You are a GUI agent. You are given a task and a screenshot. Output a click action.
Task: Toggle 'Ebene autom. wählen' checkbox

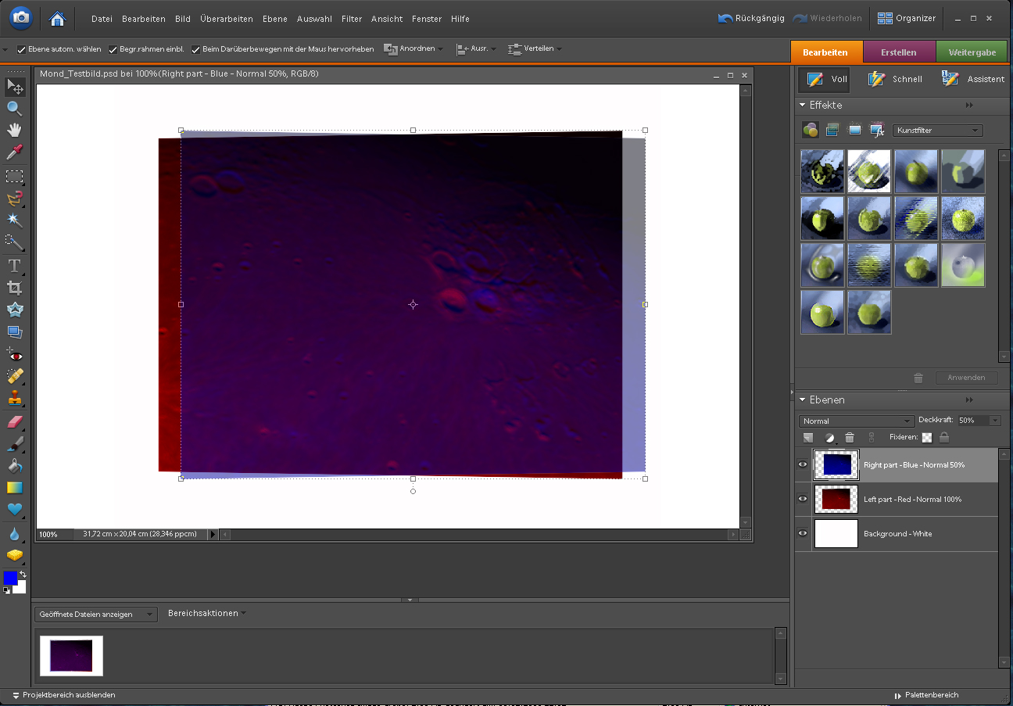coord(22,49)
